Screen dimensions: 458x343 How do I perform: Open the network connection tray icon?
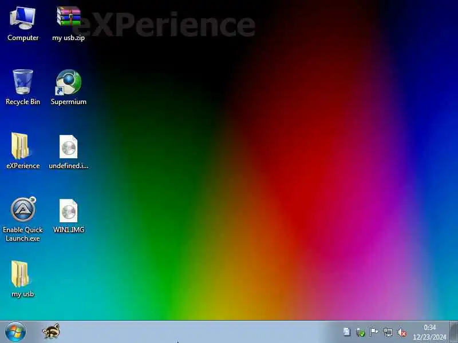(388, 332)
